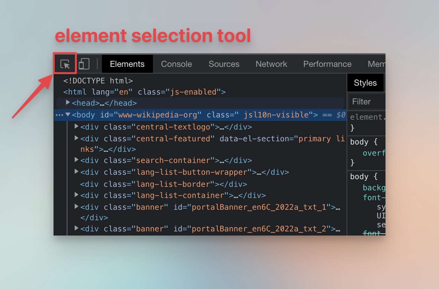The width and height of the screenshot is (439, 289).
Task: Switch to the Console tab
Action: 176,64
